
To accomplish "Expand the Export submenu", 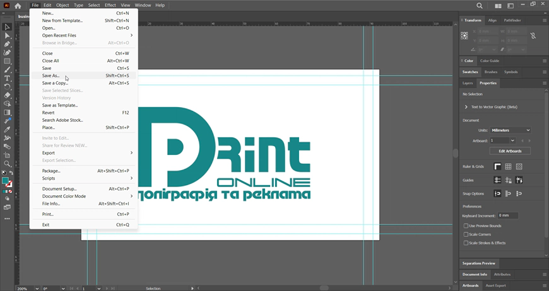I will click(x=84, y=153).
